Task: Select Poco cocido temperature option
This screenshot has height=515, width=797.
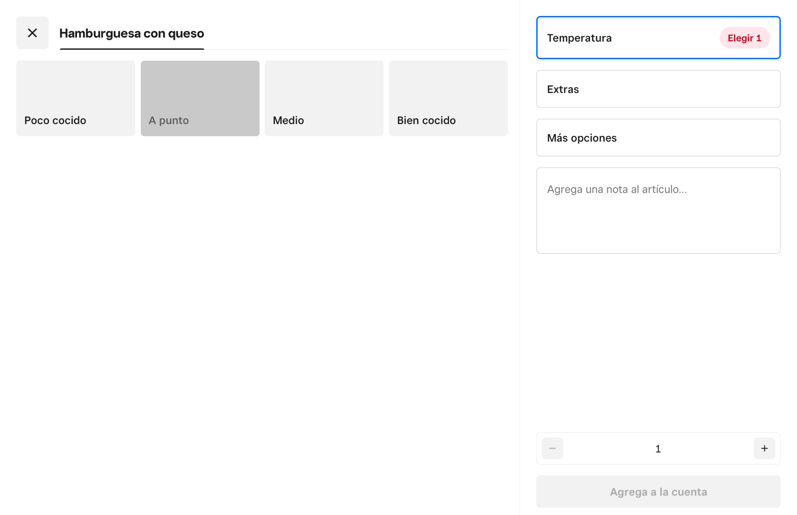Action: [x=75, y=98]
